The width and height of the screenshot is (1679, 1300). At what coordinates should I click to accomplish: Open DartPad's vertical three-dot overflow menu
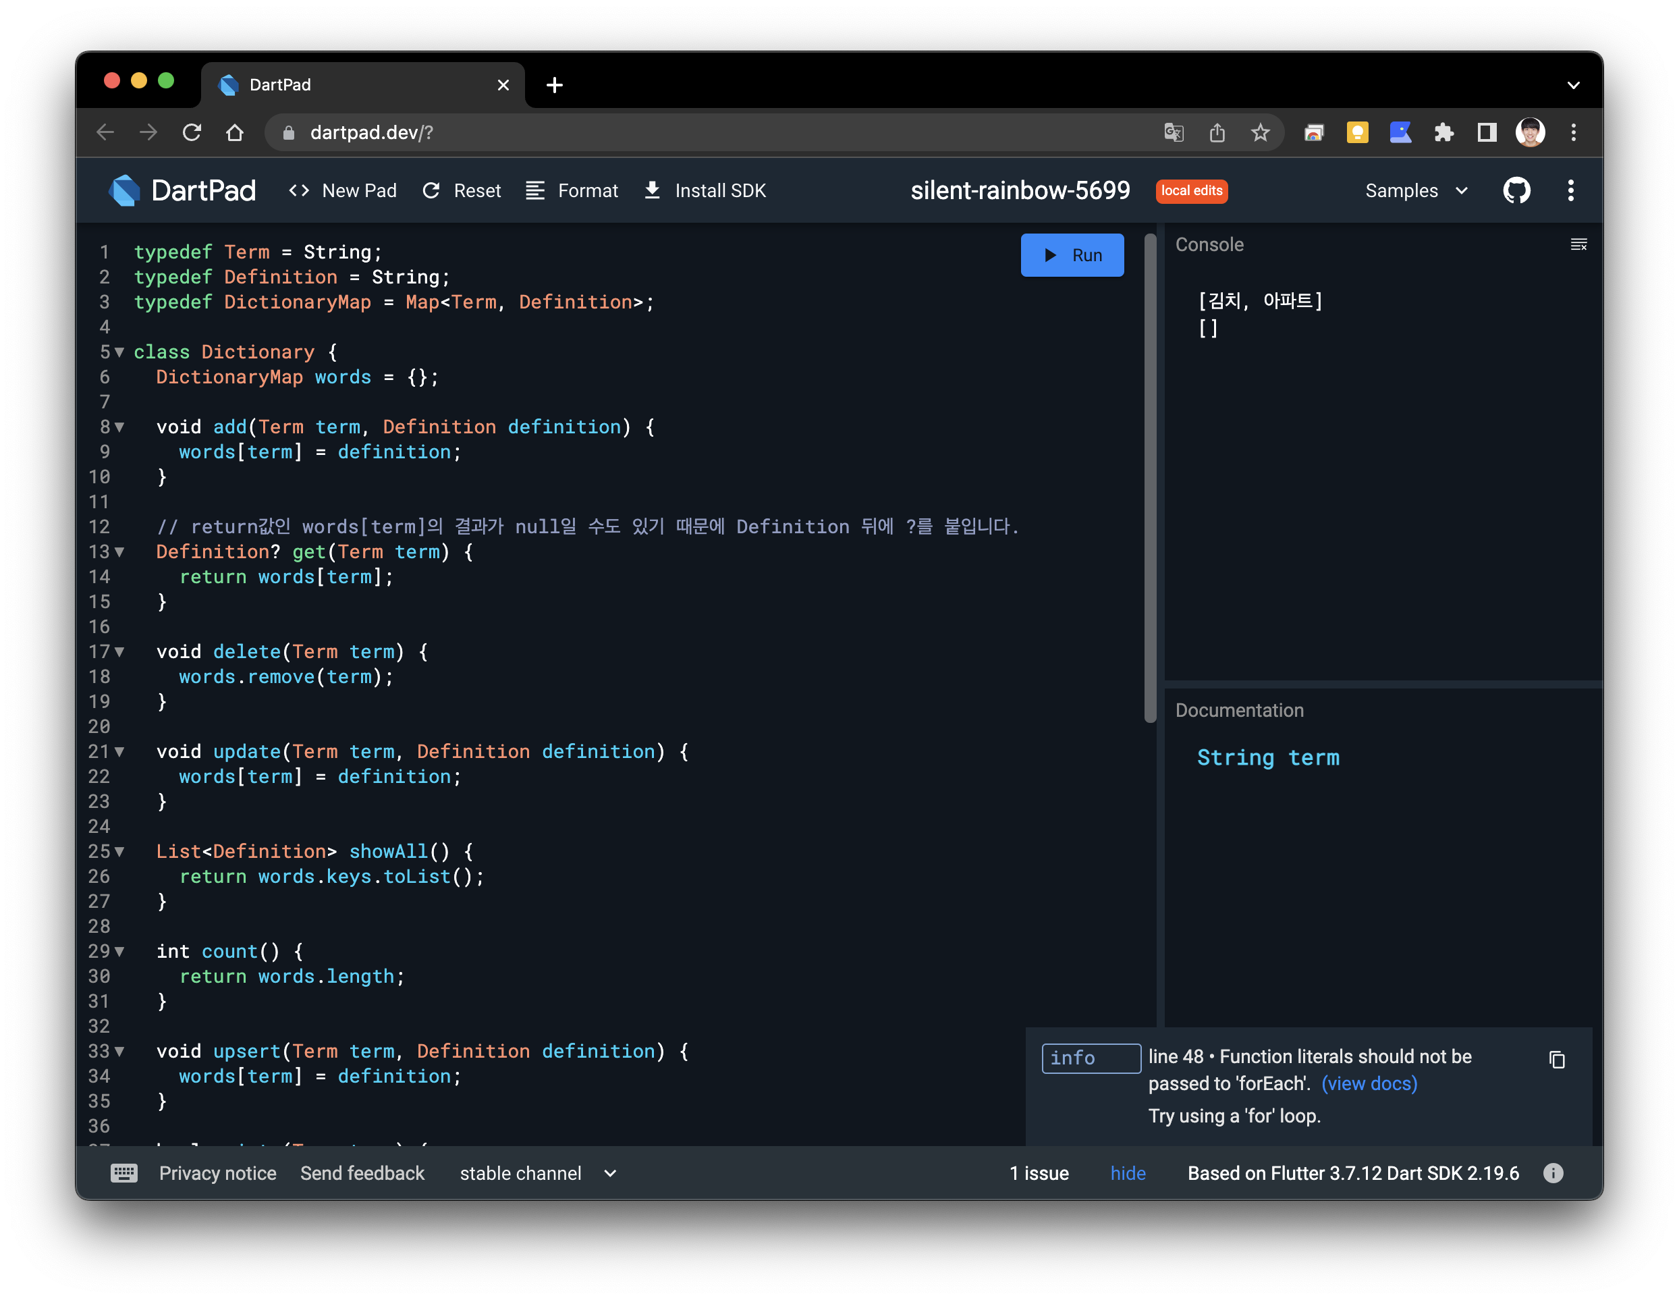[1570, 190]
